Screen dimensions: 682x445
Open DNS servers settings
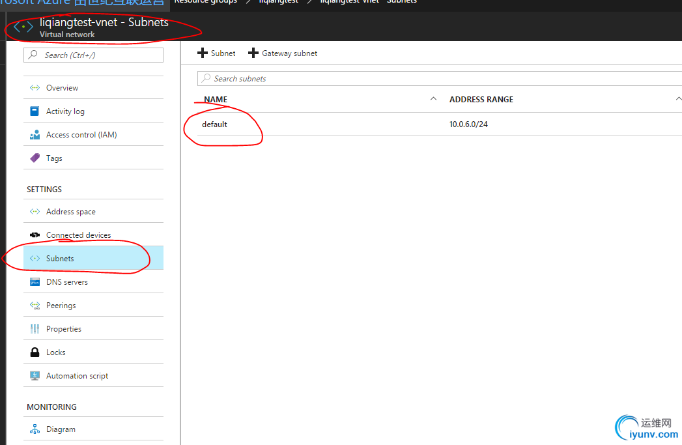point(94,282)
